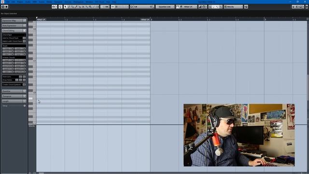Expand the Length inspector section
The height and width of the screenshot is (174, 309).
tap(14, 101)
